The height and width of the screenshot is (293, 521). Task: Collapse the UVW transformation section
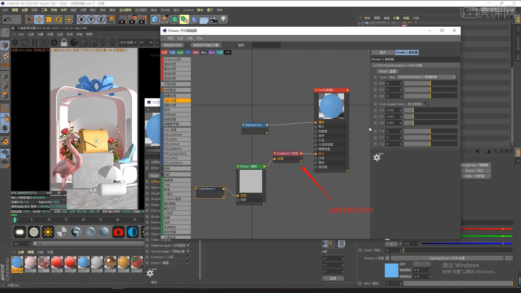click(x=375, y=65)
